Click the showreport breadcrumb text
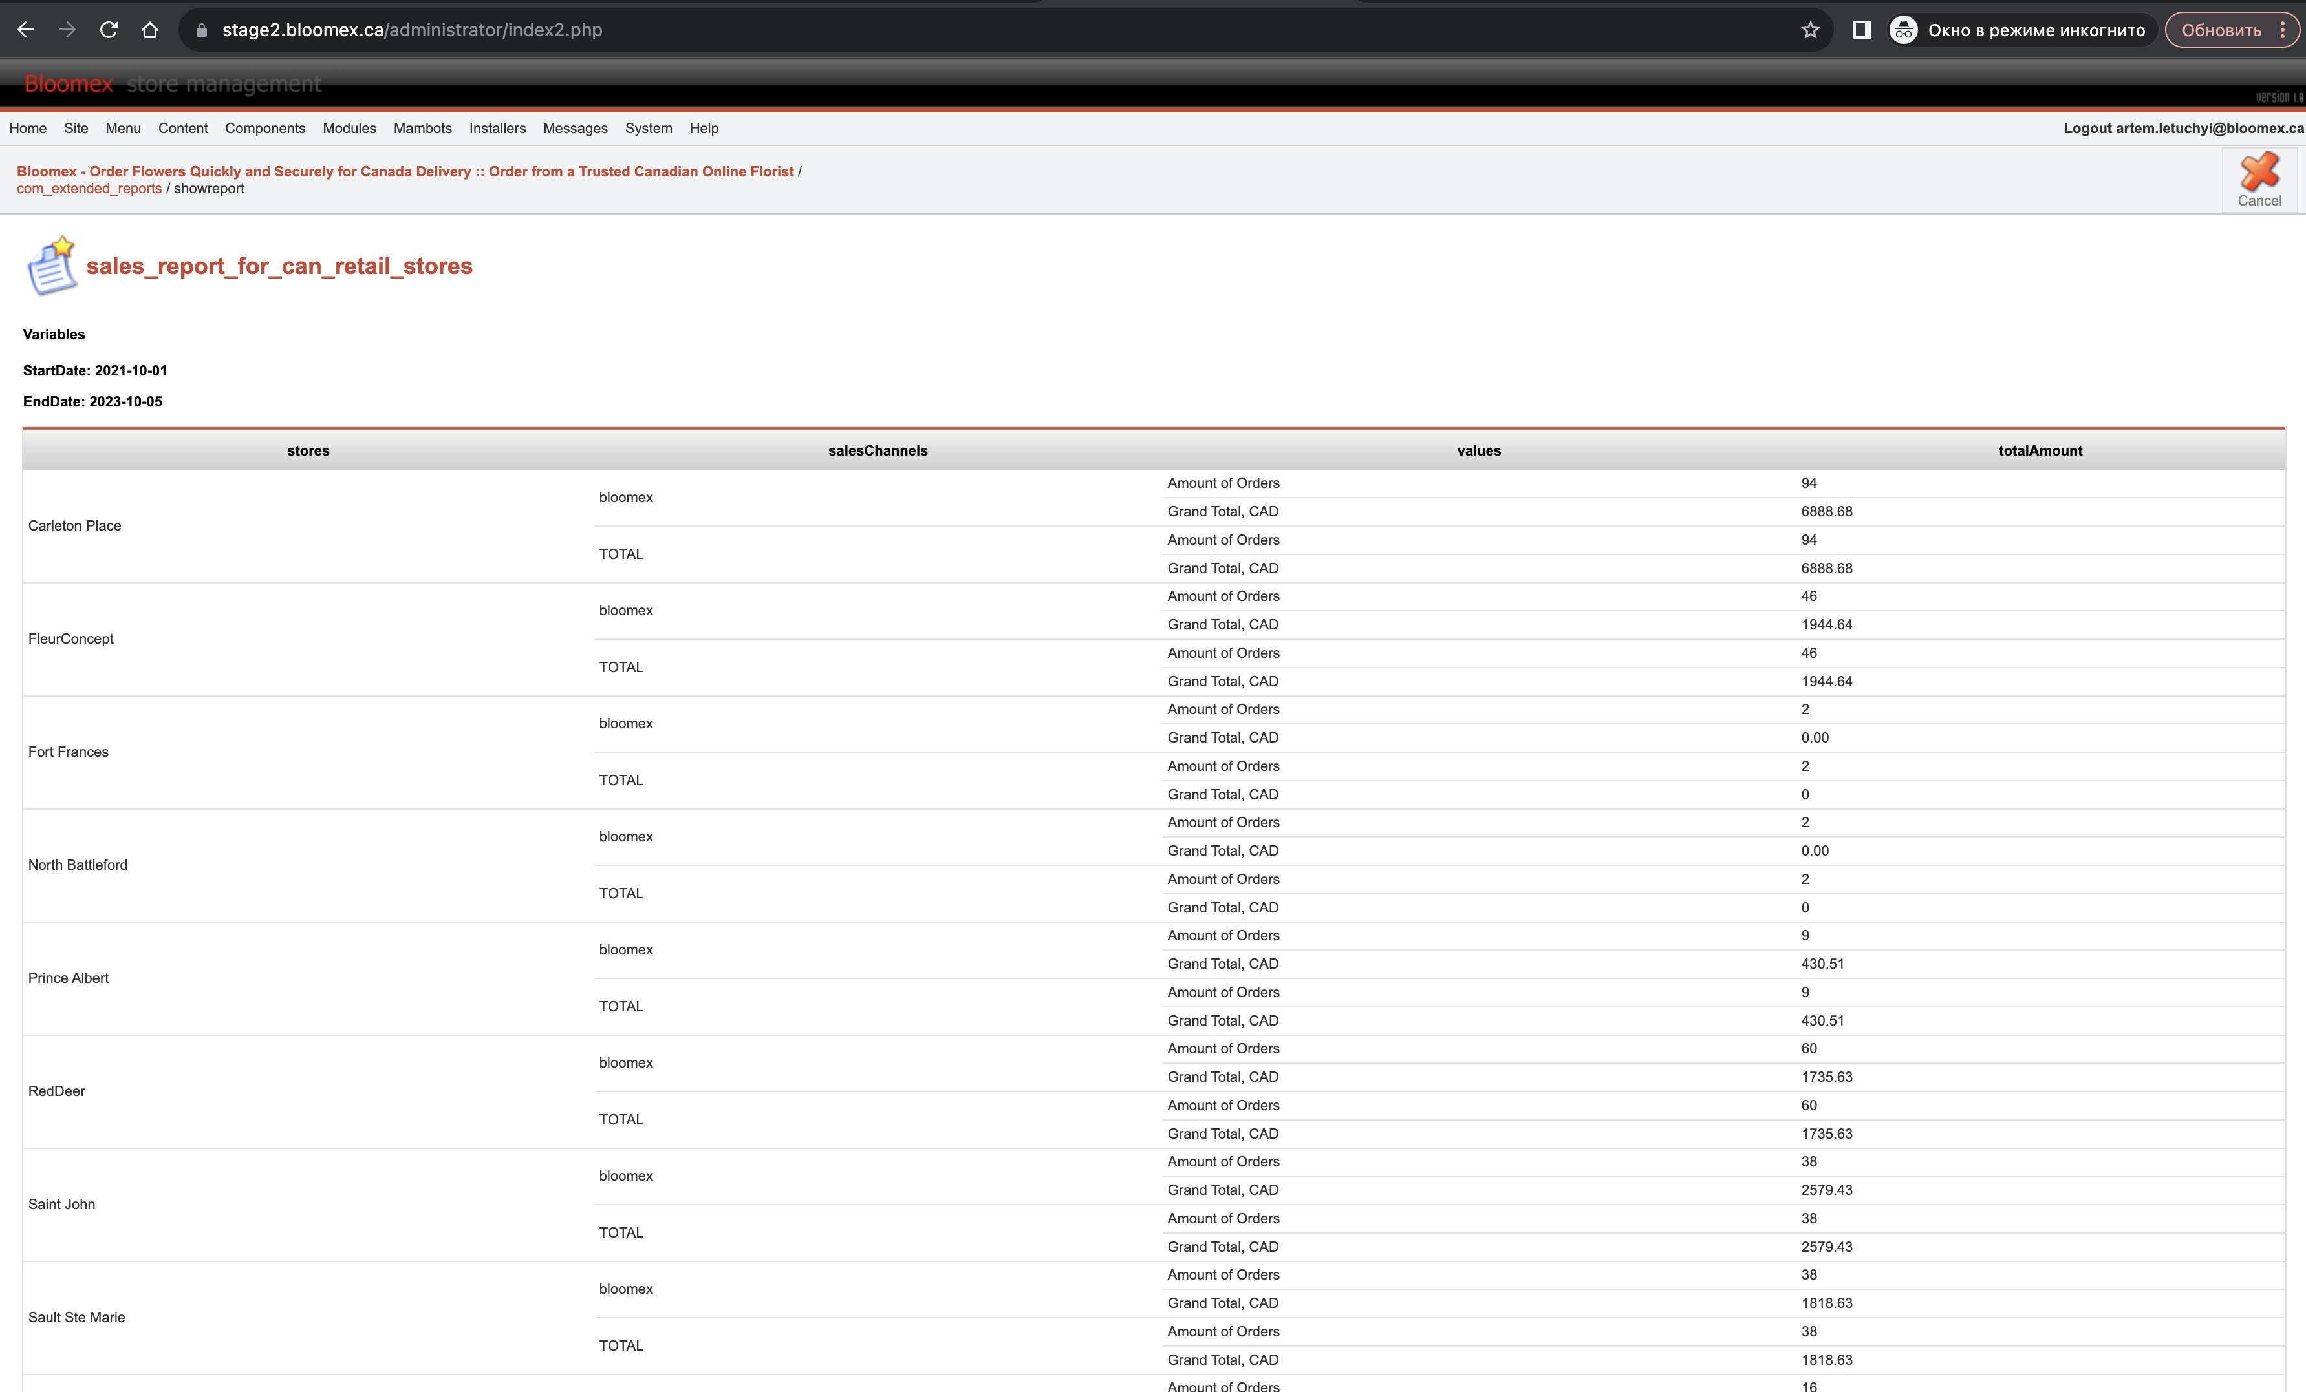Image resolution: width=2306 pixels, height=1392 pixels. pyautogui.click(x=209, y=188)
